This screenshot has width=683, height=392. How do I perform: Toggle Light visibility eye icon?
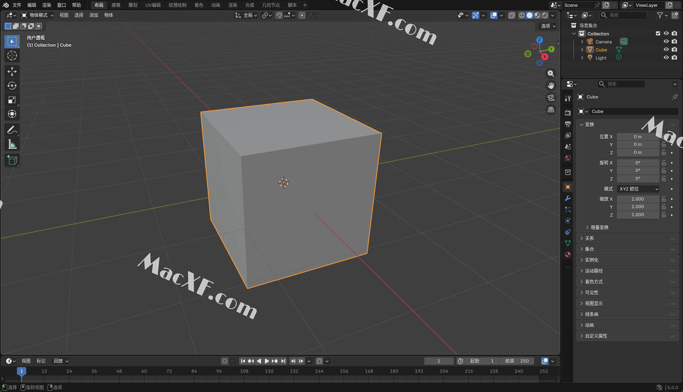coord(666,57)
